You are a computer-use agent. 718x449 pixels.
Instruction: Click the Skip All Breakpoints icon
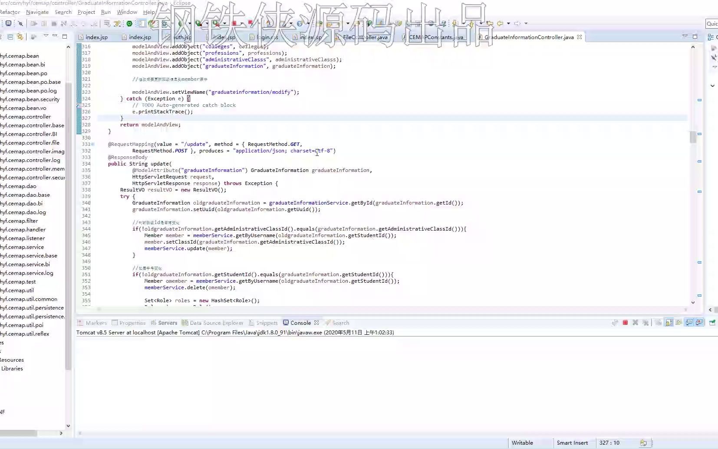click(x=20, y=23)
